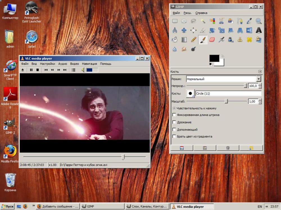Choose the Color Picker eyedropper tool
The width and height of the screenshot is (281, 210).
pyautogui.click(x=249, y=21)
